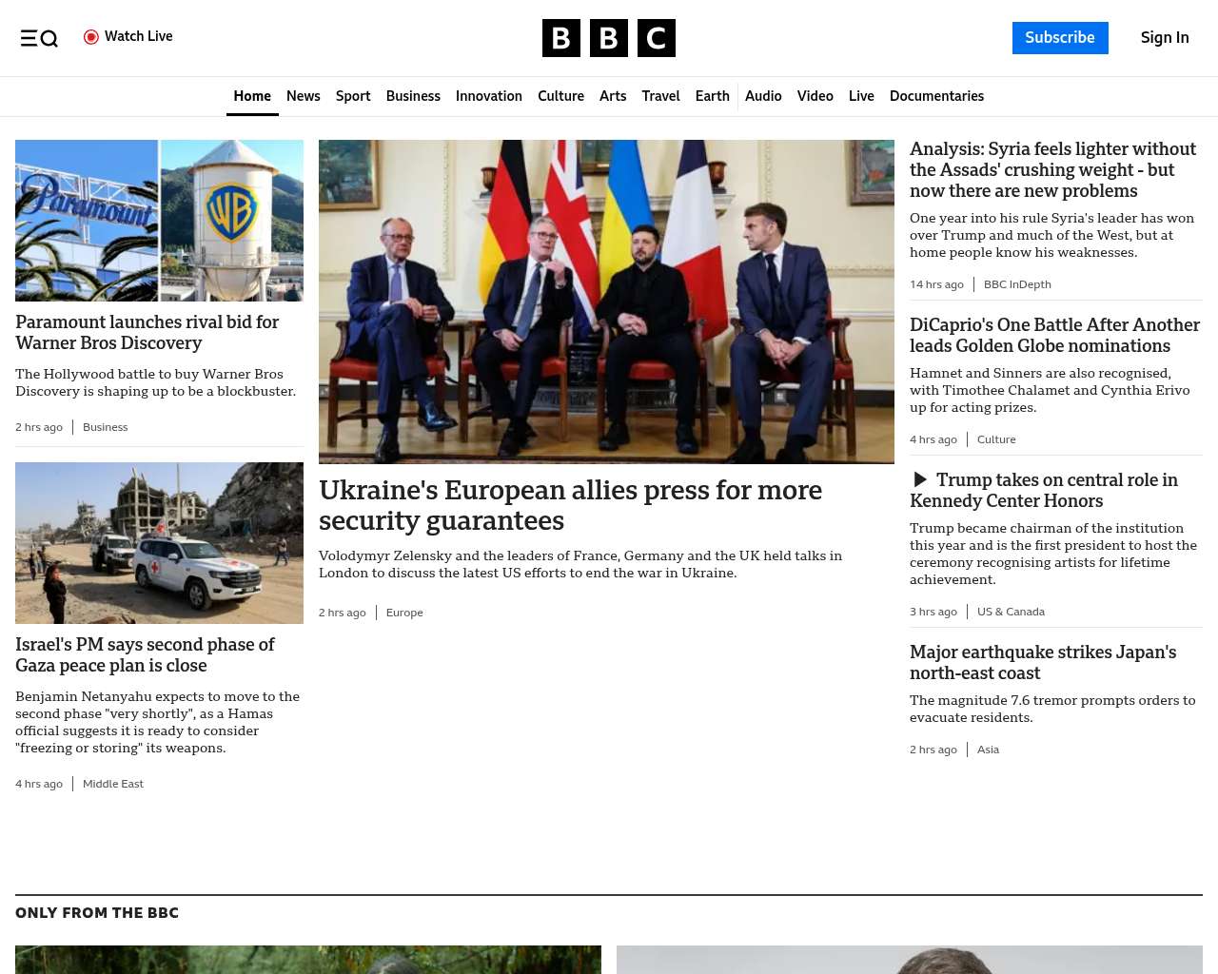Open the Syria analysis article headline
The width and height of the screenshot is (1218, 974).
pos(1052,170)
